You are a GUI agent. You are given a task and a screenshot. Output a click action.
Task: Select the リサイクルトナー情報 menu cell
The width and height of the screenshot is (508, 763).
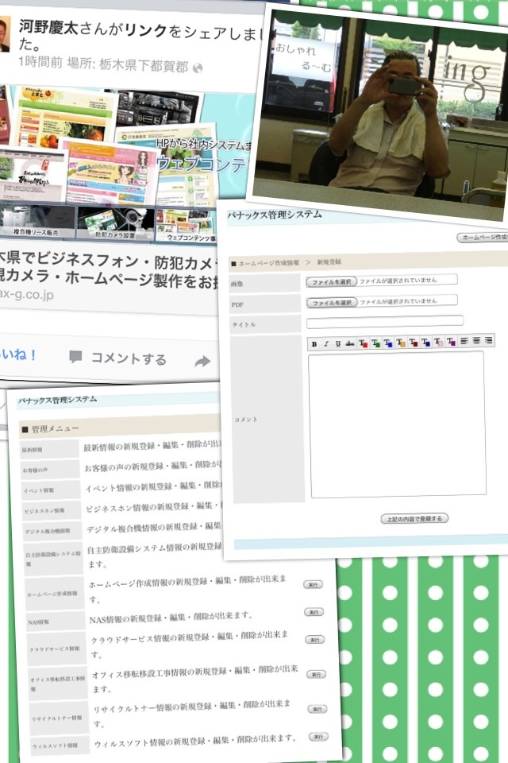click(60, 718)
